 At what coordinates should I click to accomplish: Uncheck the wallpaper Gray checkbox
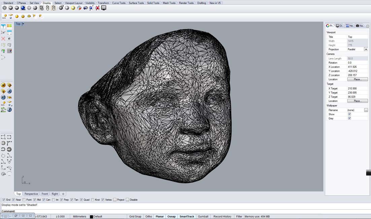click(349, 118)
